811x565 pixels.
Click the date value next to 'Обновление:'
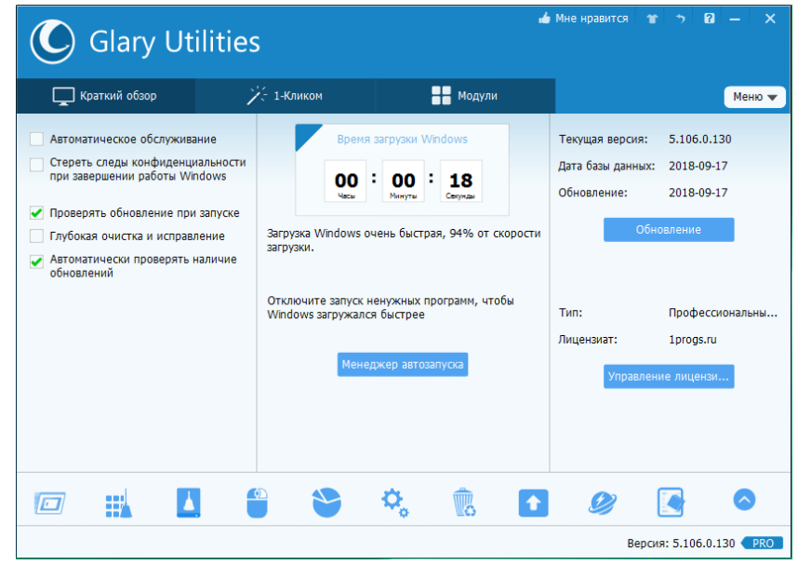coord(698,193)
